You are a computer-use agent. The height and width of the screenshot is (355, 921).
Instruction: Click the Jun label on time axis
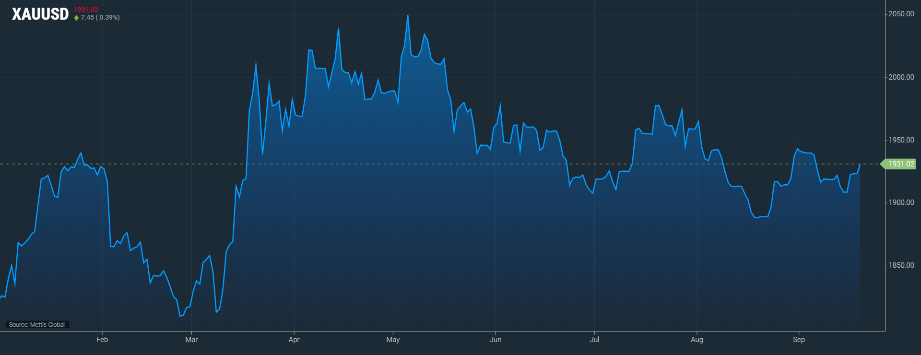496,340
